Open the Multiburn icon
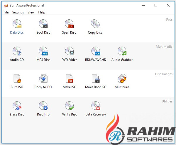The image size is (176, 145). click(122, 78)
